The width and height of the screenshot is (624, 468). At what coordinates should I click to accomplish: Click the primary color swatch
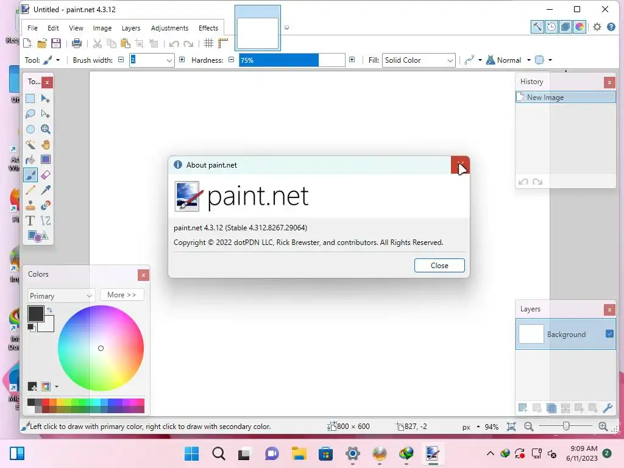[35, 314]
